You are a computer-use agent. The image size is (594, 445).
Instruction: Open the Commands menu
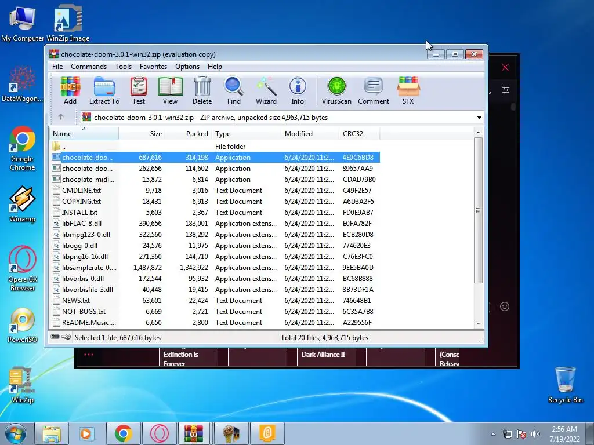pos(89,67)
